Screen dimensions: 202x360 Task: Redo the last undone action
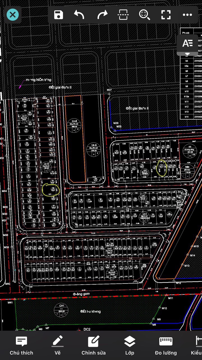pos(102,15)
